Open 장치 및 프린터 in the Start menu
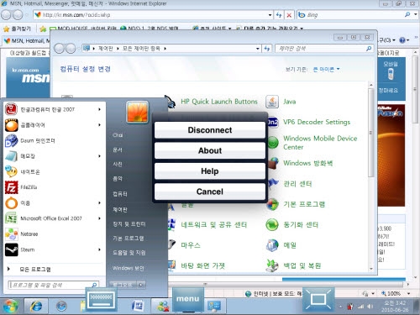Viewport: 420px width, 315px height. click(x=129, y=224)
